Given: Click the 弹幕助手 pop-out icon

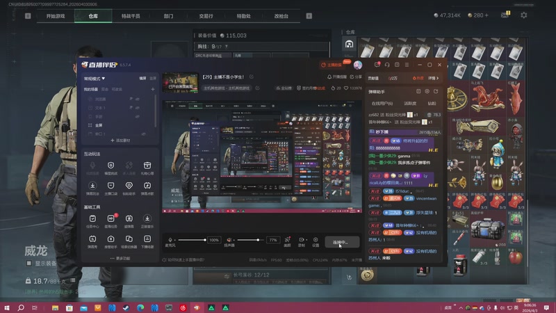Looking at the screenshot, I should tap(436, 92).
